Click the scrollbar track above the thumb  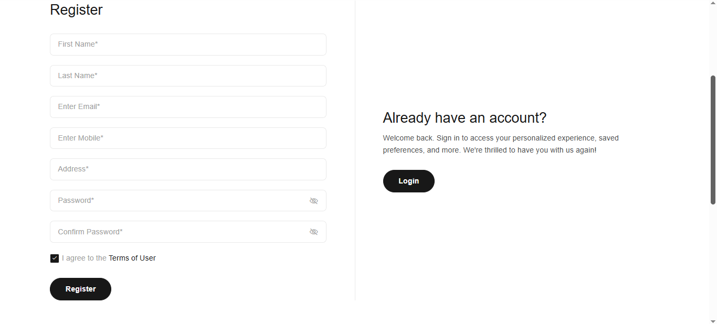pos(713,37)
